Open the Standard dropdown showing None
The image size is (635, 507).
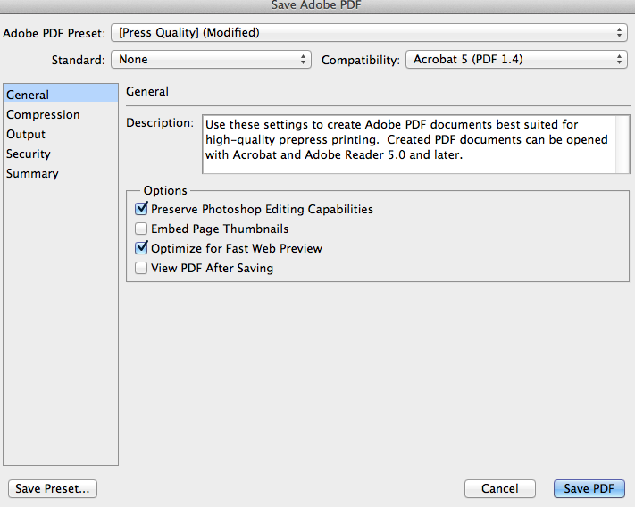click(211, 60)
